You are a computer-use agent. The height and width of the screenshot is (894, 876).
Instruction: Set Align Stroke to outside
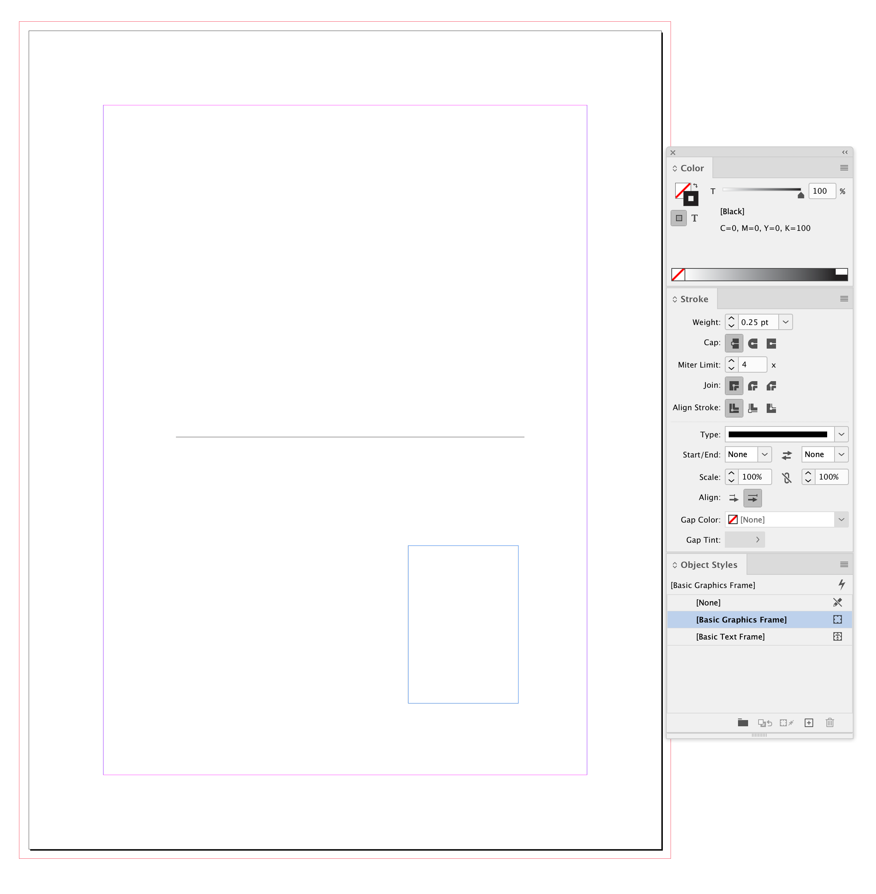[x=772, y=408]
